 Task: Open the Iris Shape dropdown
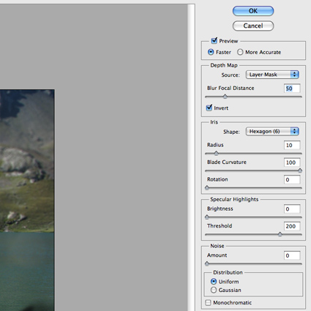point(272,132)
